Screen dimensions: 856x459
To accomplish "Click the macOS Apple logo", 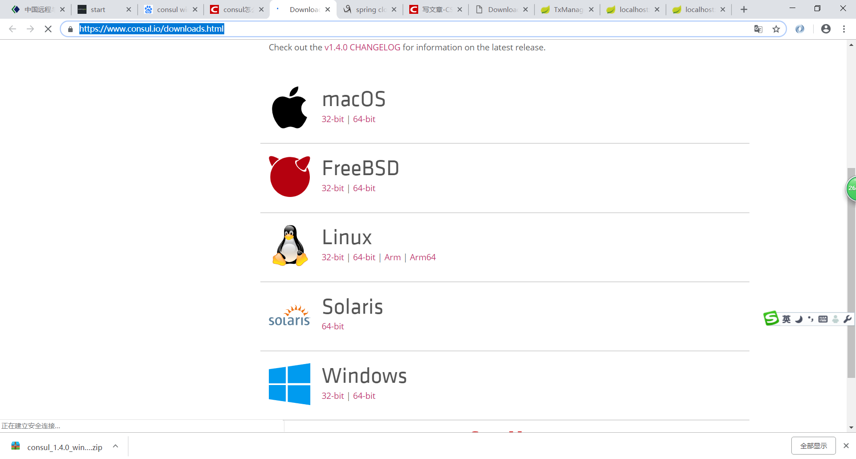I will click(289, 107).
